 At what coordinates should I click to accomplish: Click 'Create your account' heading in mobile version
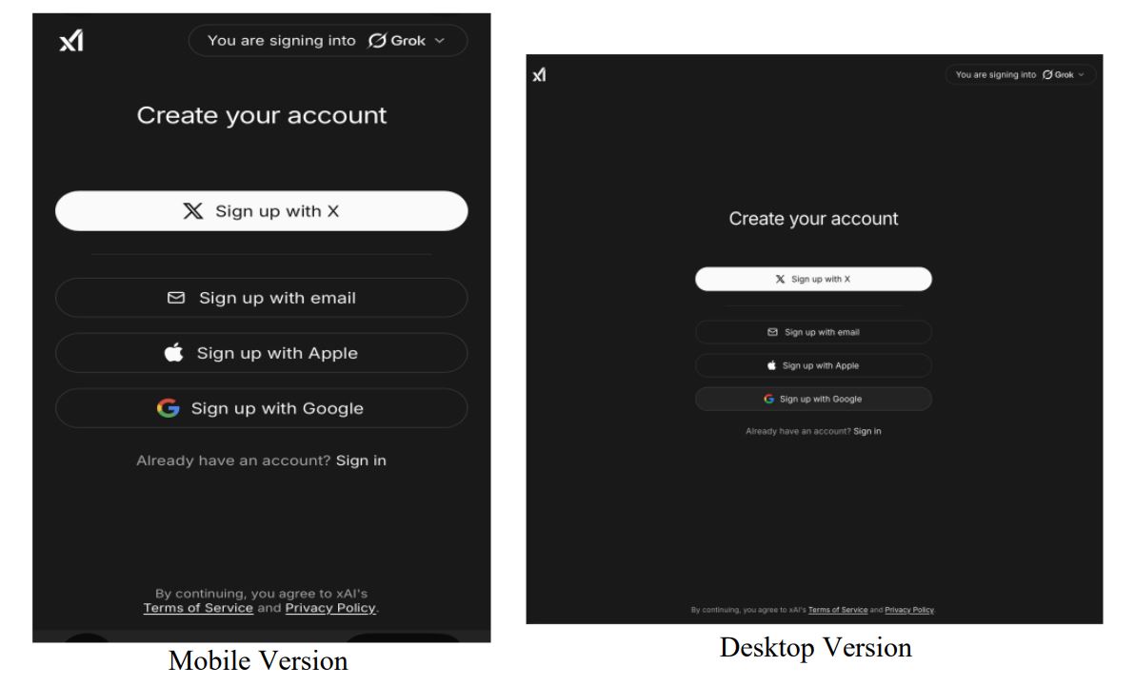pos(261,115)
